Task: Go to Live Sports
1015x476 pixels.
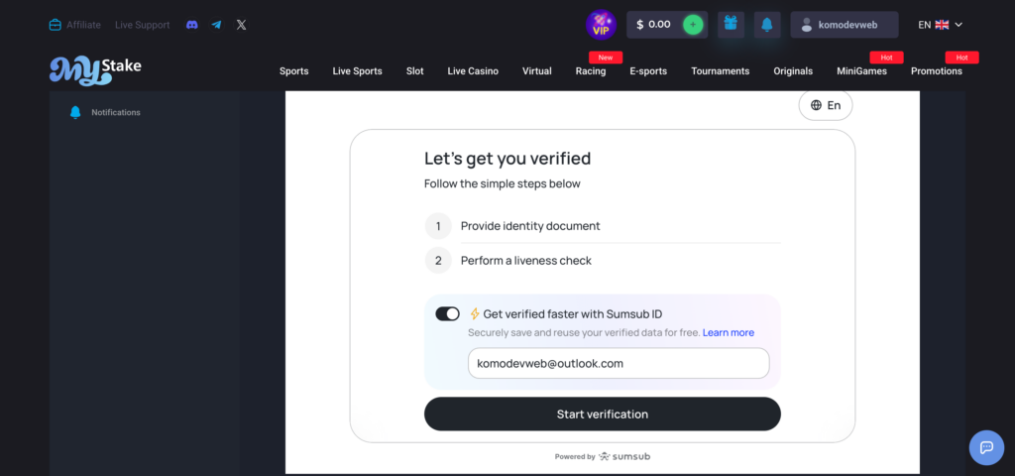Action: pos(357,71)
